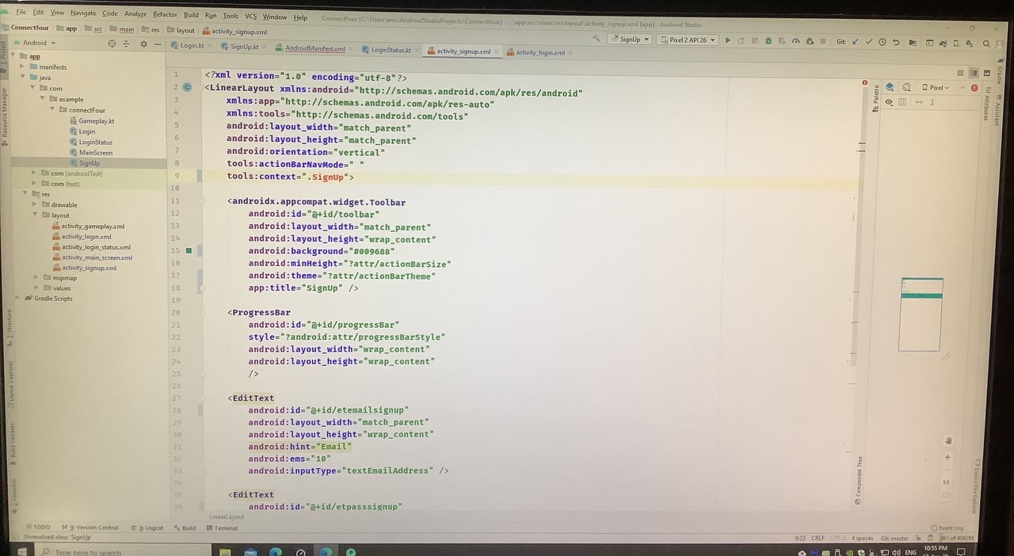Screen dimensions: 1014x556
Task: Open the Refactor menu
Action: 165,14
